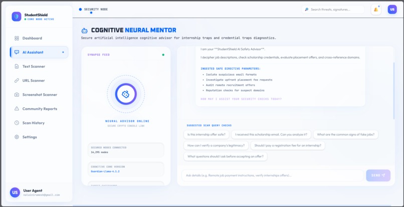The height and width of the screenshot is (207, 404).
Task: Click "Audit remote recruitment offers" bullet
Action: pos(231,85)
